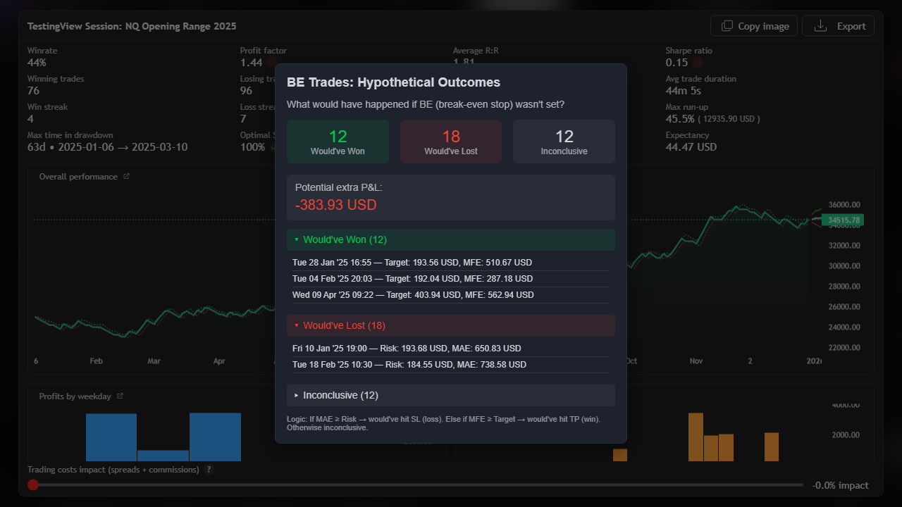Screen dimensions: 902x507
Task: Click the Win streak value 4
Action: click(x=30, y=119)
